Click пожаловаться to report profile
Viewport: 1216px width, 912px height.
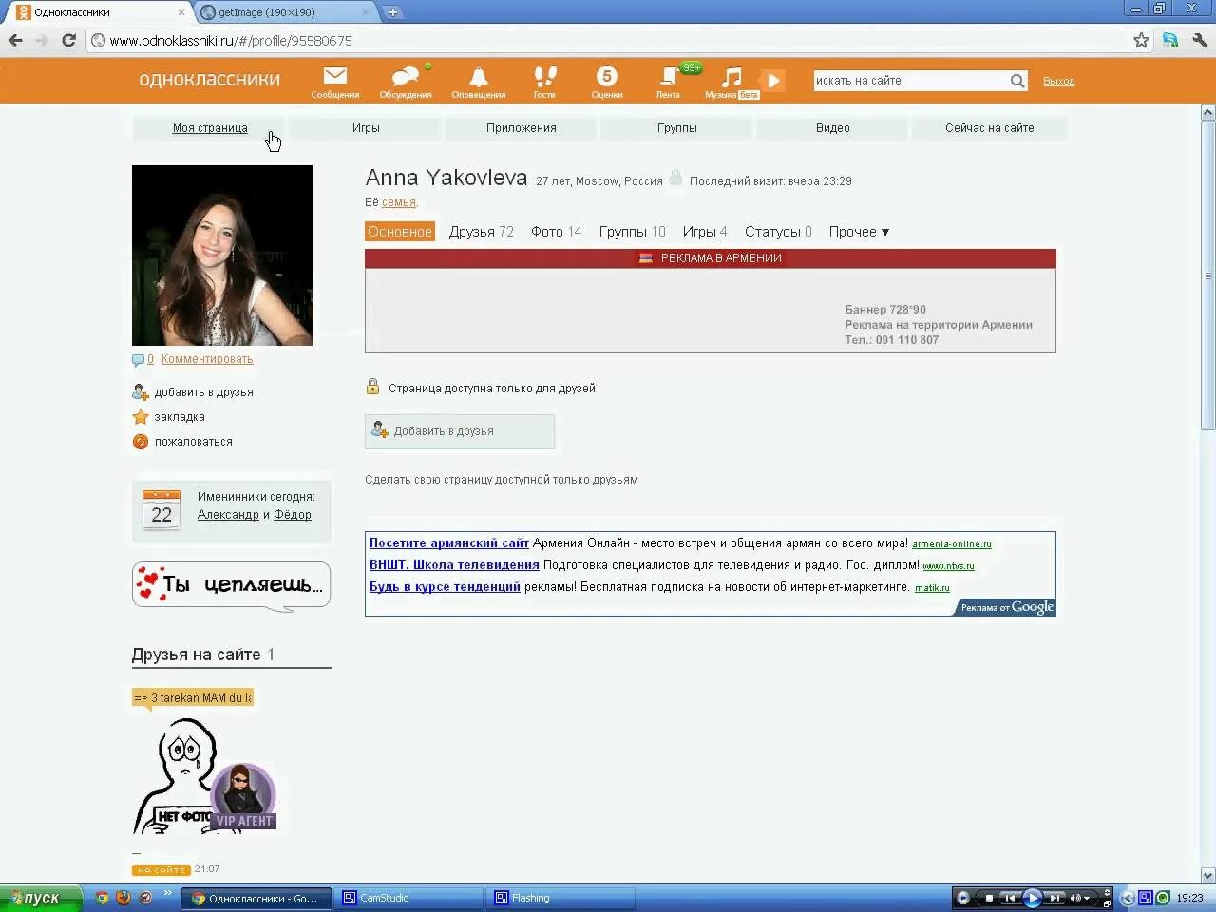[193, 442]
